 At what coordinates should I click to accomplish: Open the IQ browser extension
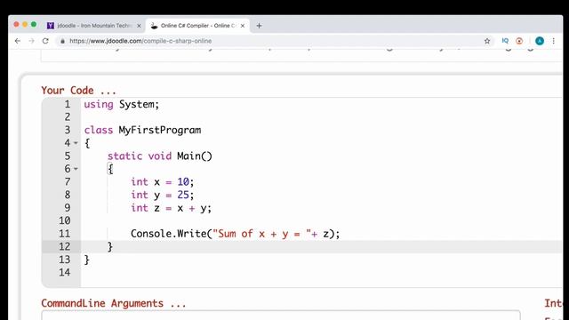tap(505, 41)
